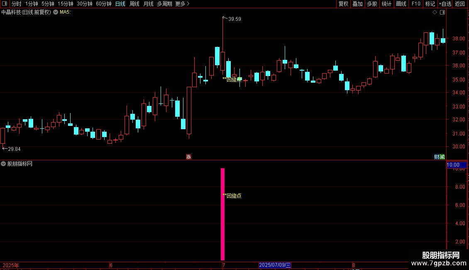Image resolution: width=469 pixels, height=270 pixels.
Task: Click the red 涨 marker under the chart
Action: click(188, 157)
